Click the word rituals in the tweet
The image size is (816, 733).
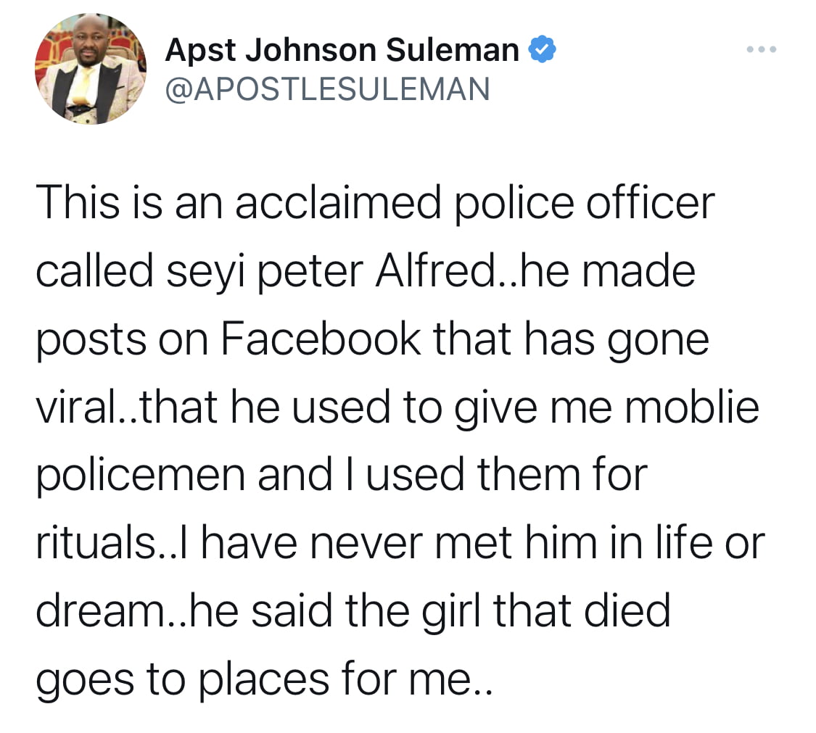(96, 544)
